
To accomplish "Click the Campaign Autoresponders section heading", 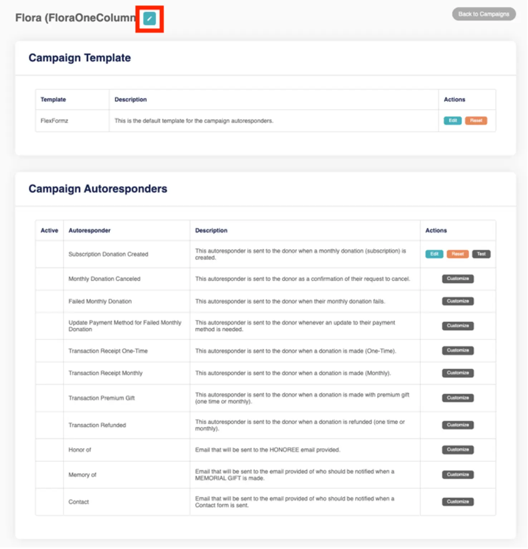I will 98,189.
